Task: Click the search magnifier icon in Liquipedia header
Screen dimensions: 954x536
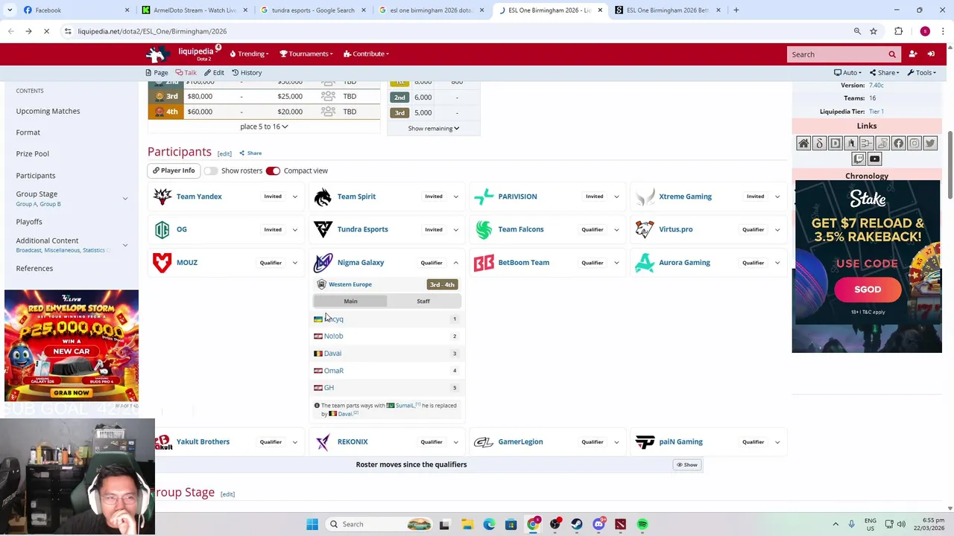Action: point(891,54)
